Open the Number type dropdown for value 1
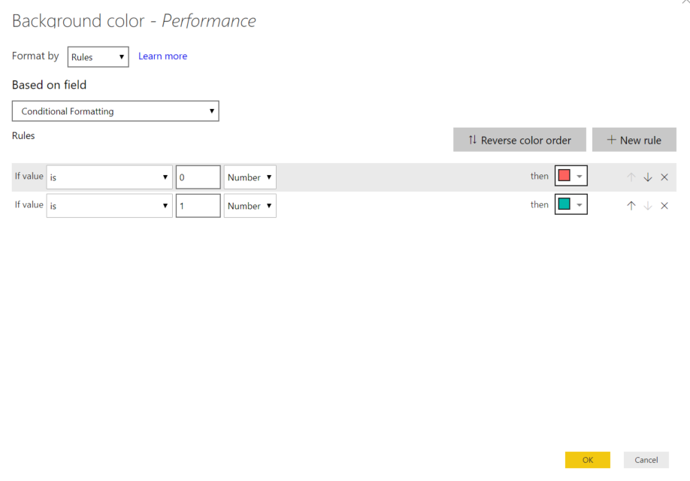Screen dimensions: 690x481 [250, 205]
